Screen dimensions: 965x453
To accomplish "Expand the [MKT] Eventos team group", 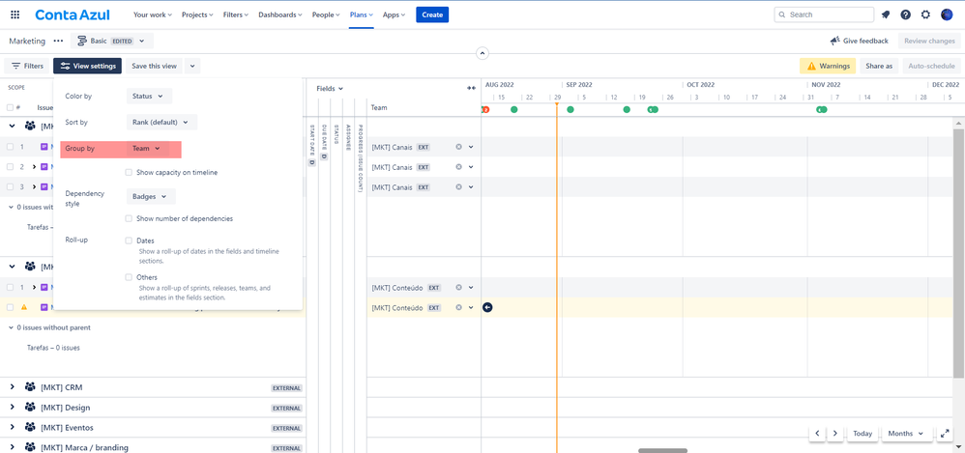I will [x=12, y=428].
